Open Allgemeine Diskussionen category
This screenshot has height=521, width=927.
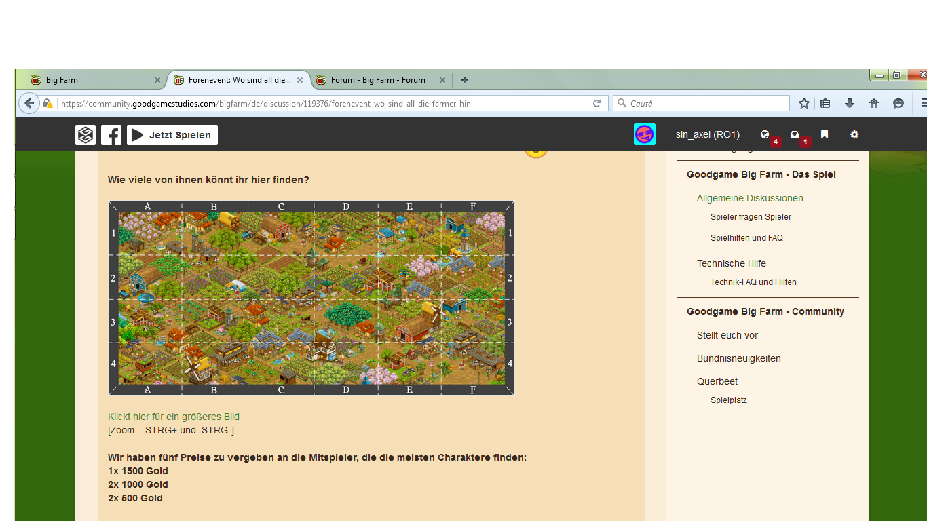(x=750, y=198)
